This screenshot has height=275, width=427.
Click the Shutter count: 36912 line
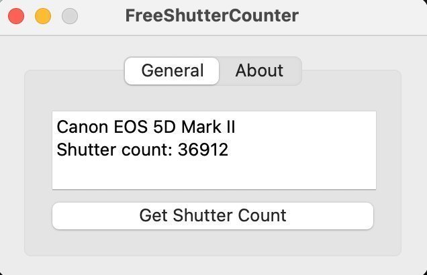tap(142, 150)
